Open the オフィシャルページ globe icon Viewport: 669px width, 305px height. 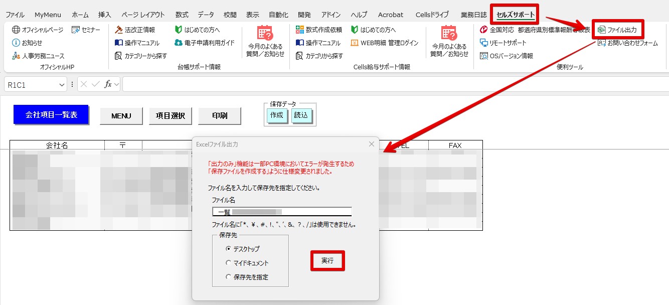[x=16, y=30]
